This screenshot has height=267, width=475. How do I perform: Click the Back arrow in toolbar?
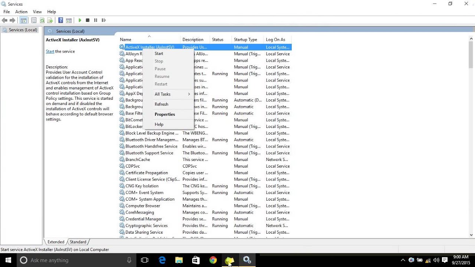pyautogui.click(x=5, y=20)
